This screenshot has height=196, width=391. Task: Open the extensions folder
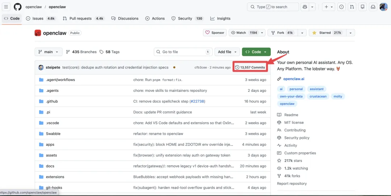tap(55, 177)
